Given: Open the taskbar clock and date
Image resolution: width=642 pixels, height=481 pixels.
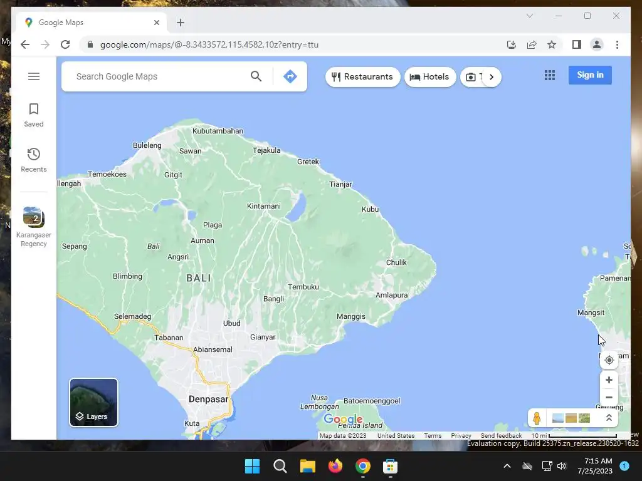Looking at the screenshot, I should click(595, 466).
